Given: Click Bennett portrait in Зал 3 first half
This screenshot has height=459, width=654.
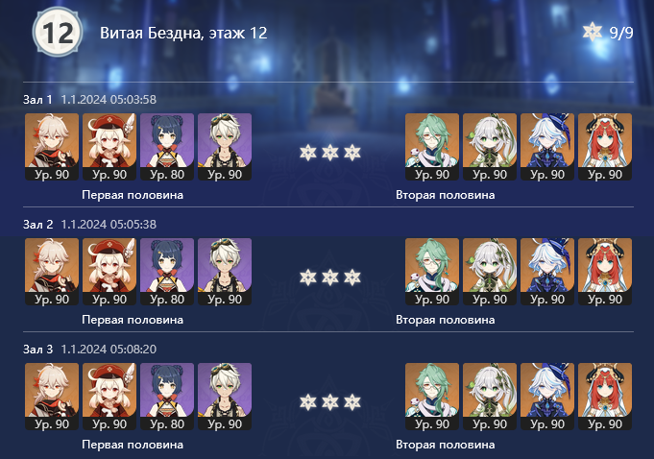Looking at the screenshot, I should tap(225, 397).
